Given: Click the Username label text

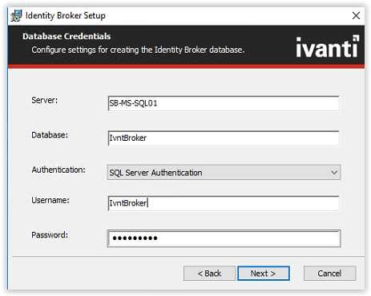Looking at the screenshot, I should pyautogui.click(x=50, y=200).
